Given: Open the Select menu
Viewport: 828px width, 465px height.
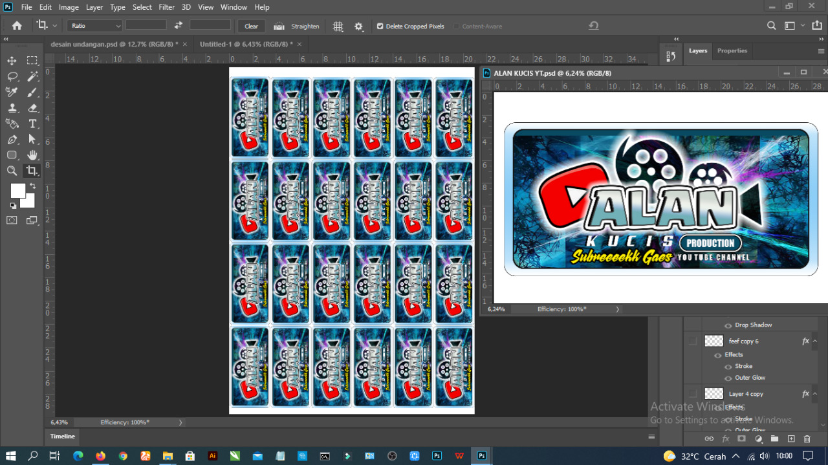Looking at the screenshot, I should pyautogui.click(x=142, y=7).
